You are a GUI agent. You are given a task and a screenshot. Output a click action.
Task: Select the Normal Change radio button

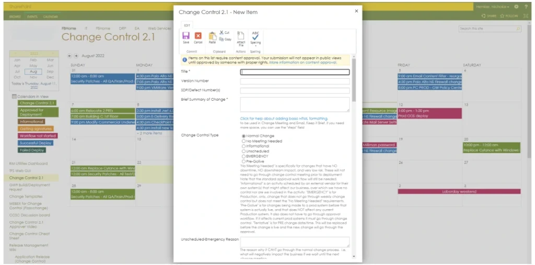pyautogui.click(x=243, y=136)
